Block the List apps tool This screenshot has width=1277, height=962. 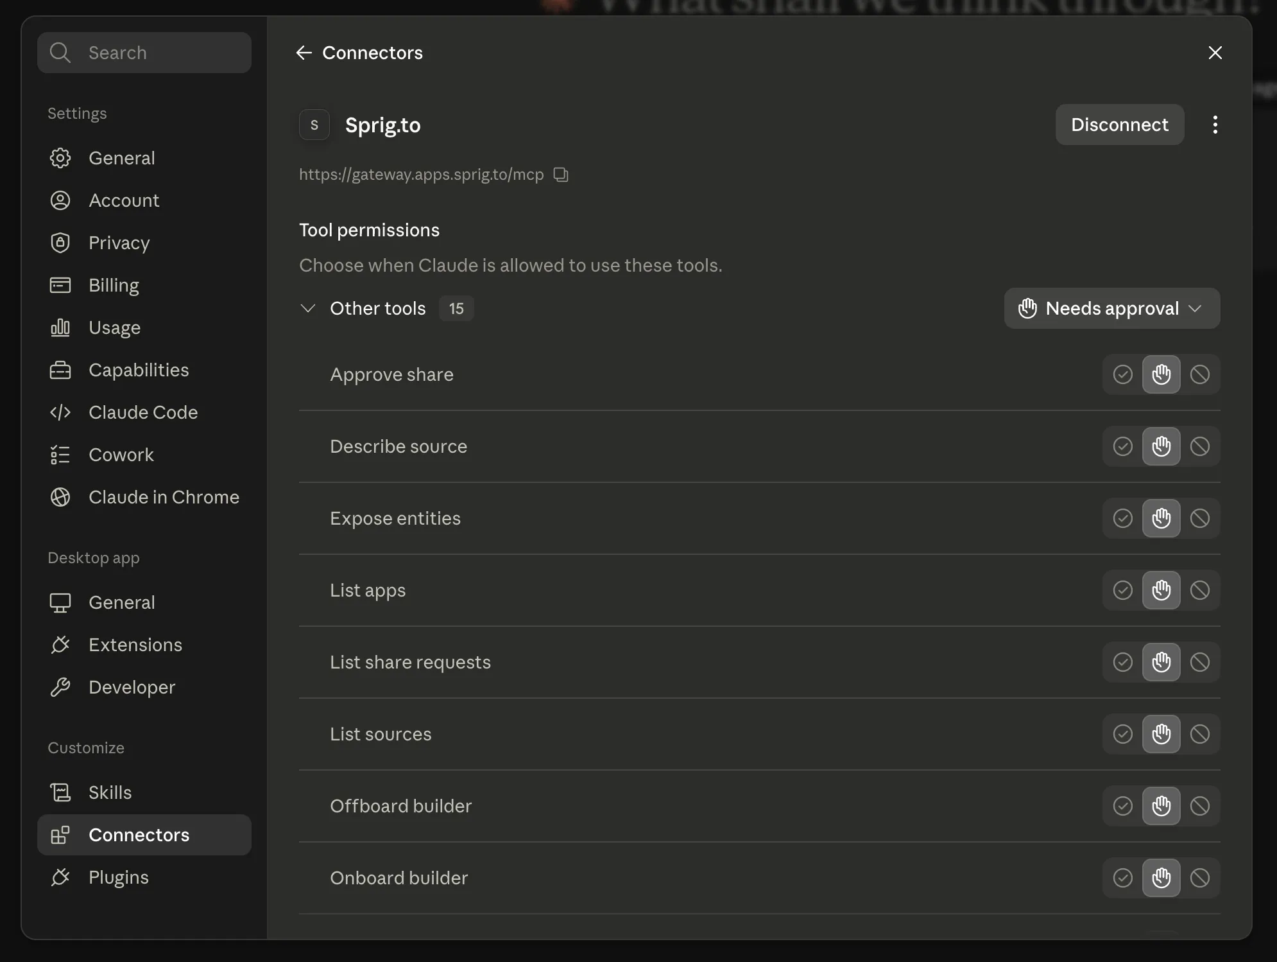coord(1199,590)
